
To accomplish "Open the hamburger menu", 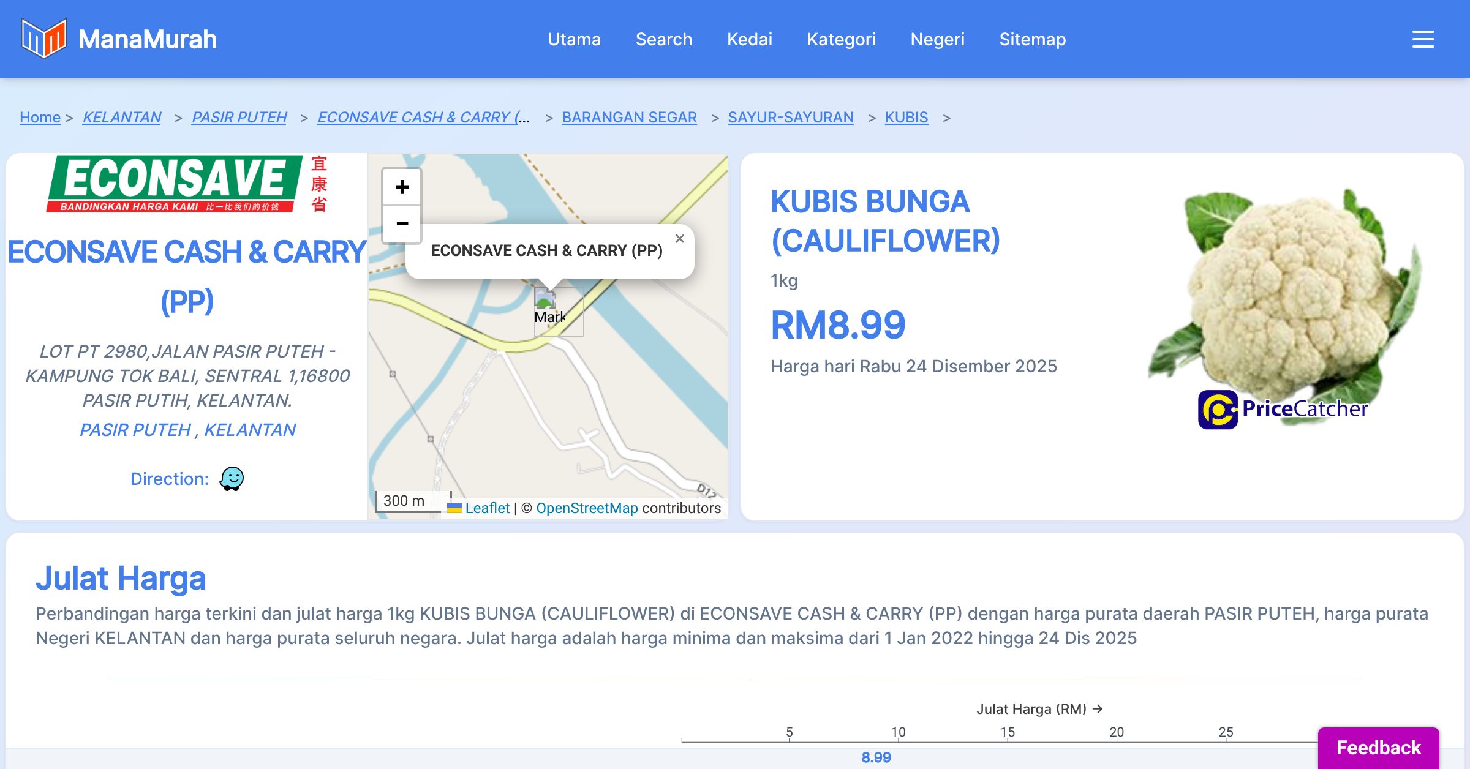I will coord(1423,39).
